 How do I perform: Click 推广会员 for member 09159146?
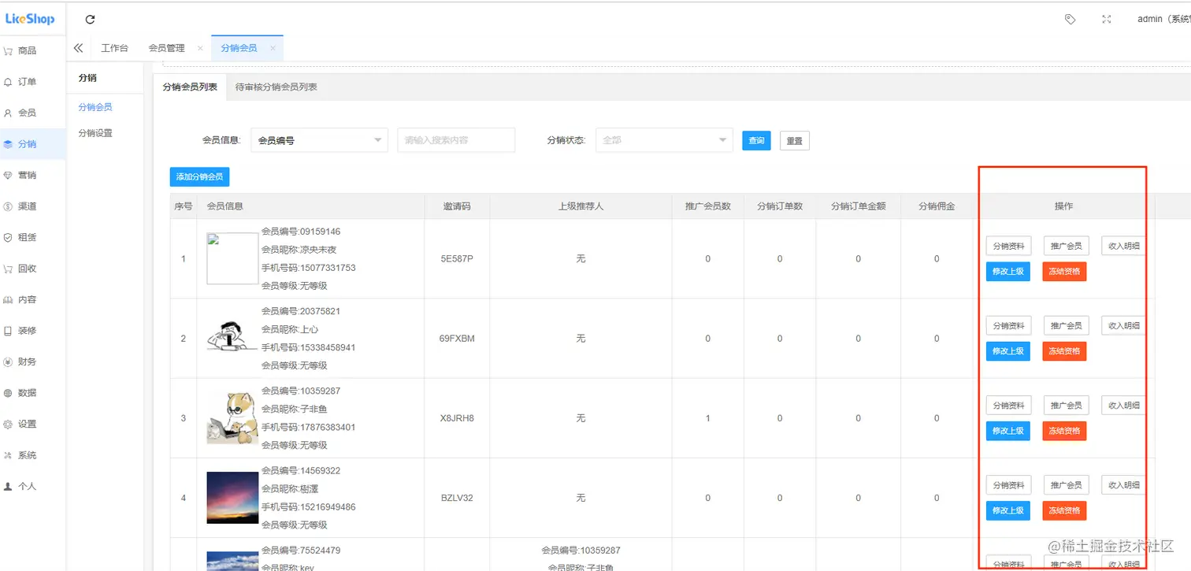1067,246
